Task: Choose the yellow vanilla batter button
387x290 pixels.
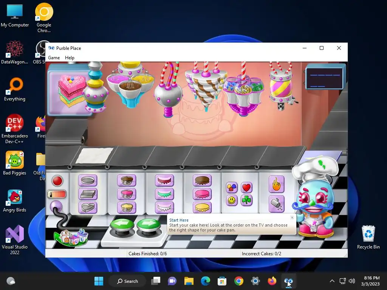Action: click(127, 207)
